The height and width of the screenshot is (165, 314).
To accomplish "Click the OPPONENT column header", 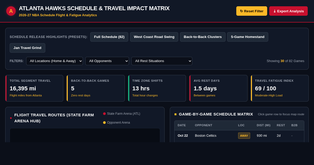I will click(x=204, y=125).
